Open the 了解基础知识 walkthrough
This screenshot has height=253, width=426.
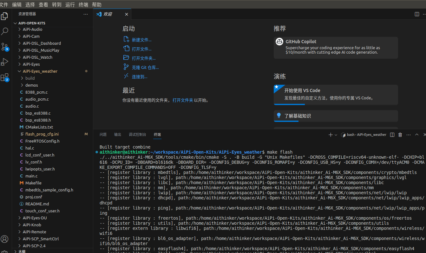point(336,116)
